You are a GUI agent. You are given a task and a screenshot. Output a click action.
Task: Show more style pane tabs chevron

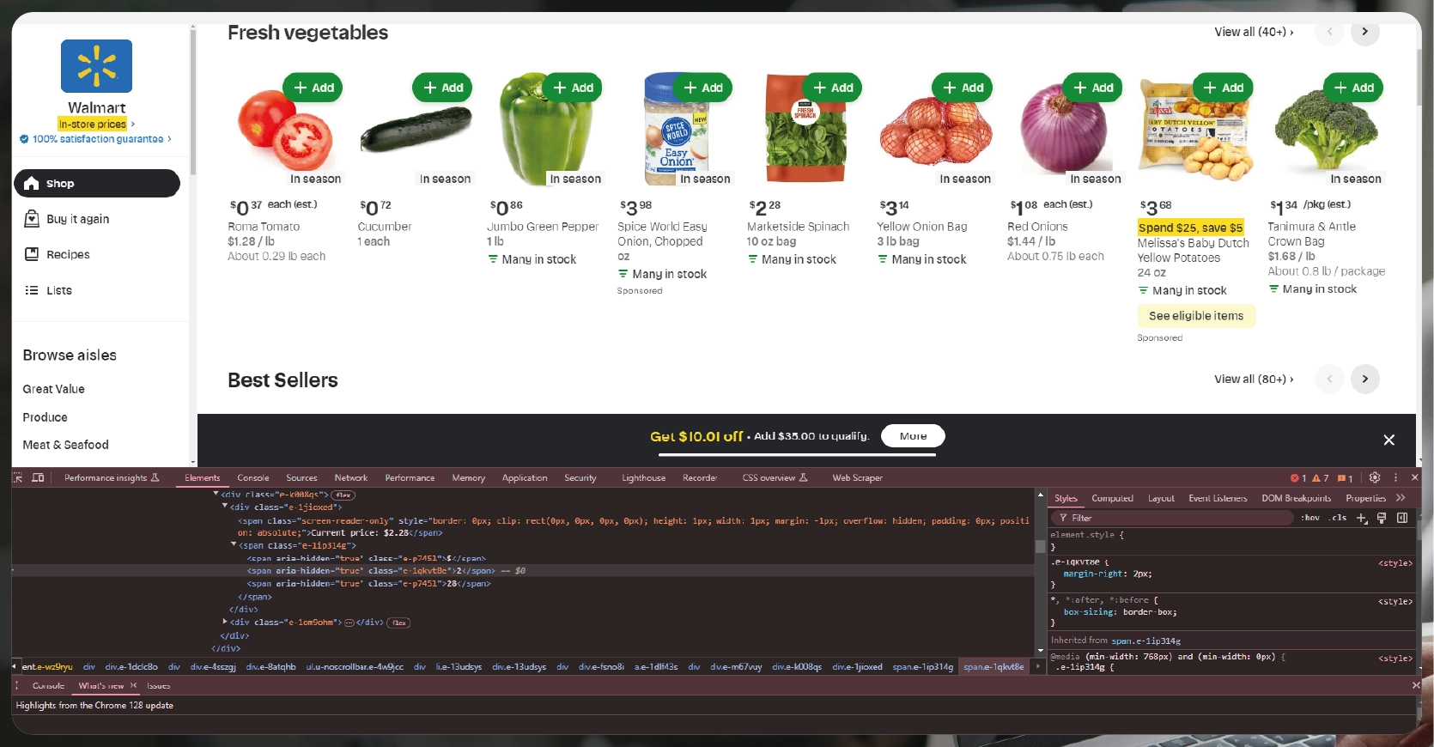coord(1401,497)
